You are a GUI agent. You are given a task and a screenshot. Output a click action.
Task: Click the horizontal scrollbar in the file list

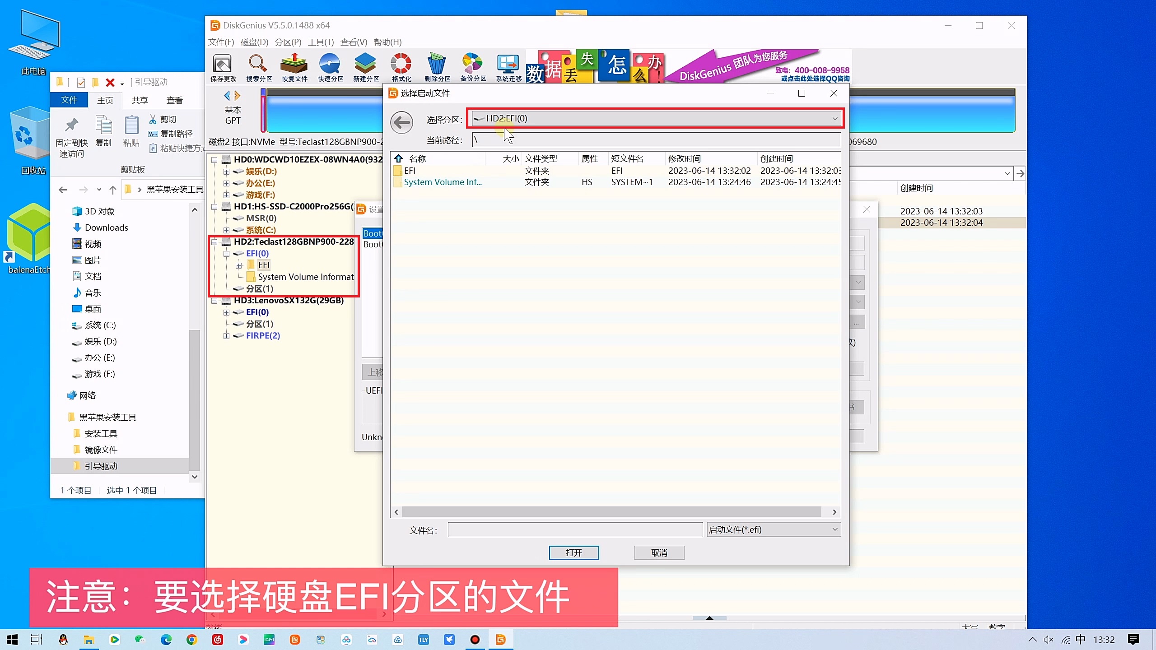pos(611,512)
